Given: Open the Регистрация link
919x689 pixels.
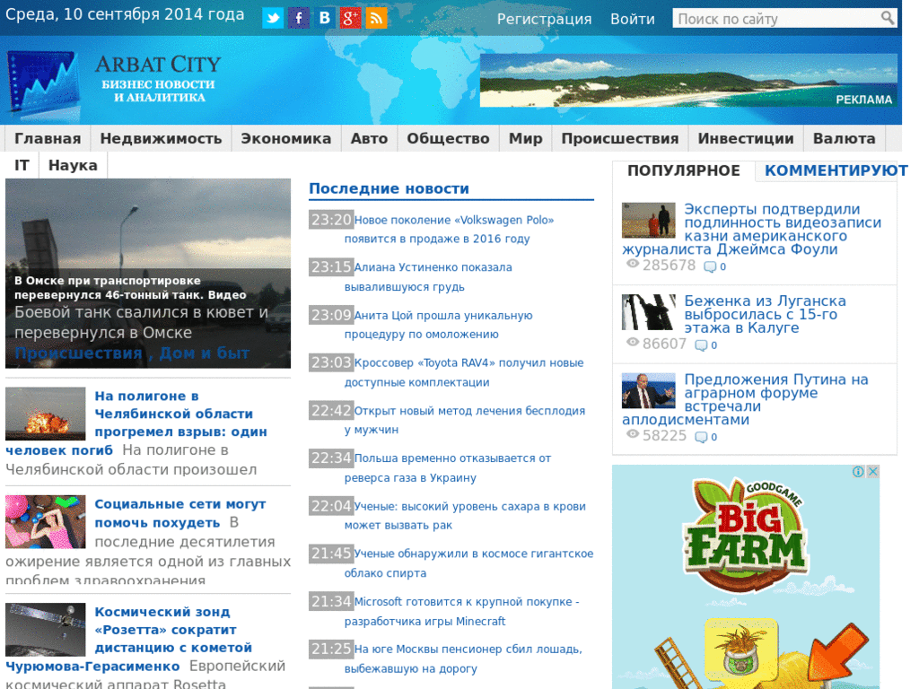Looking at the screenshot, I should point(544,20).
